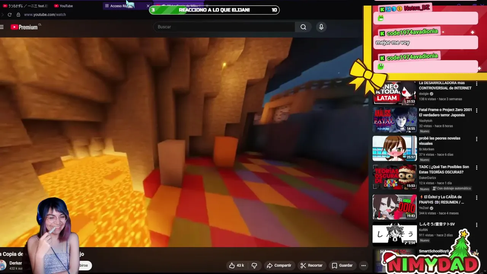
Task: Focus the Buscar search field
Action: coord(224,27)
